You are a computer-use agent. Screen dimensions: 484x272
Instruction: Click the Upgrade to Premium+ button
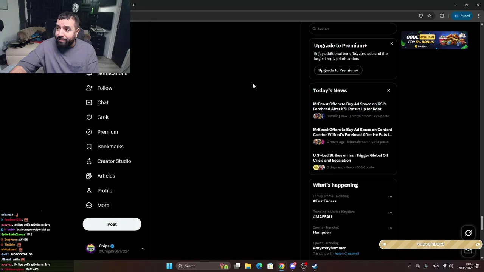[x=338, y=70]
